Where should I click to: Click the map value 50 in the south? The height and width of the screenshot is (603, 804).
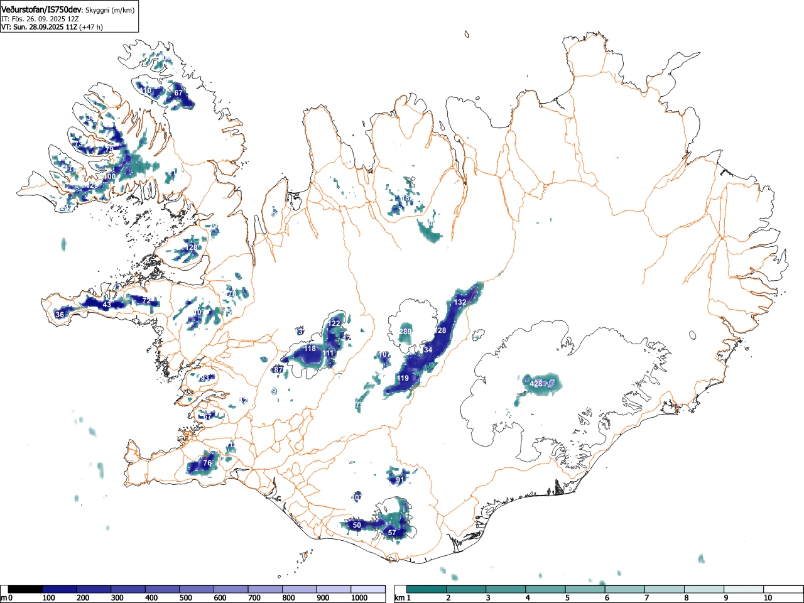(x=357, y=525)
